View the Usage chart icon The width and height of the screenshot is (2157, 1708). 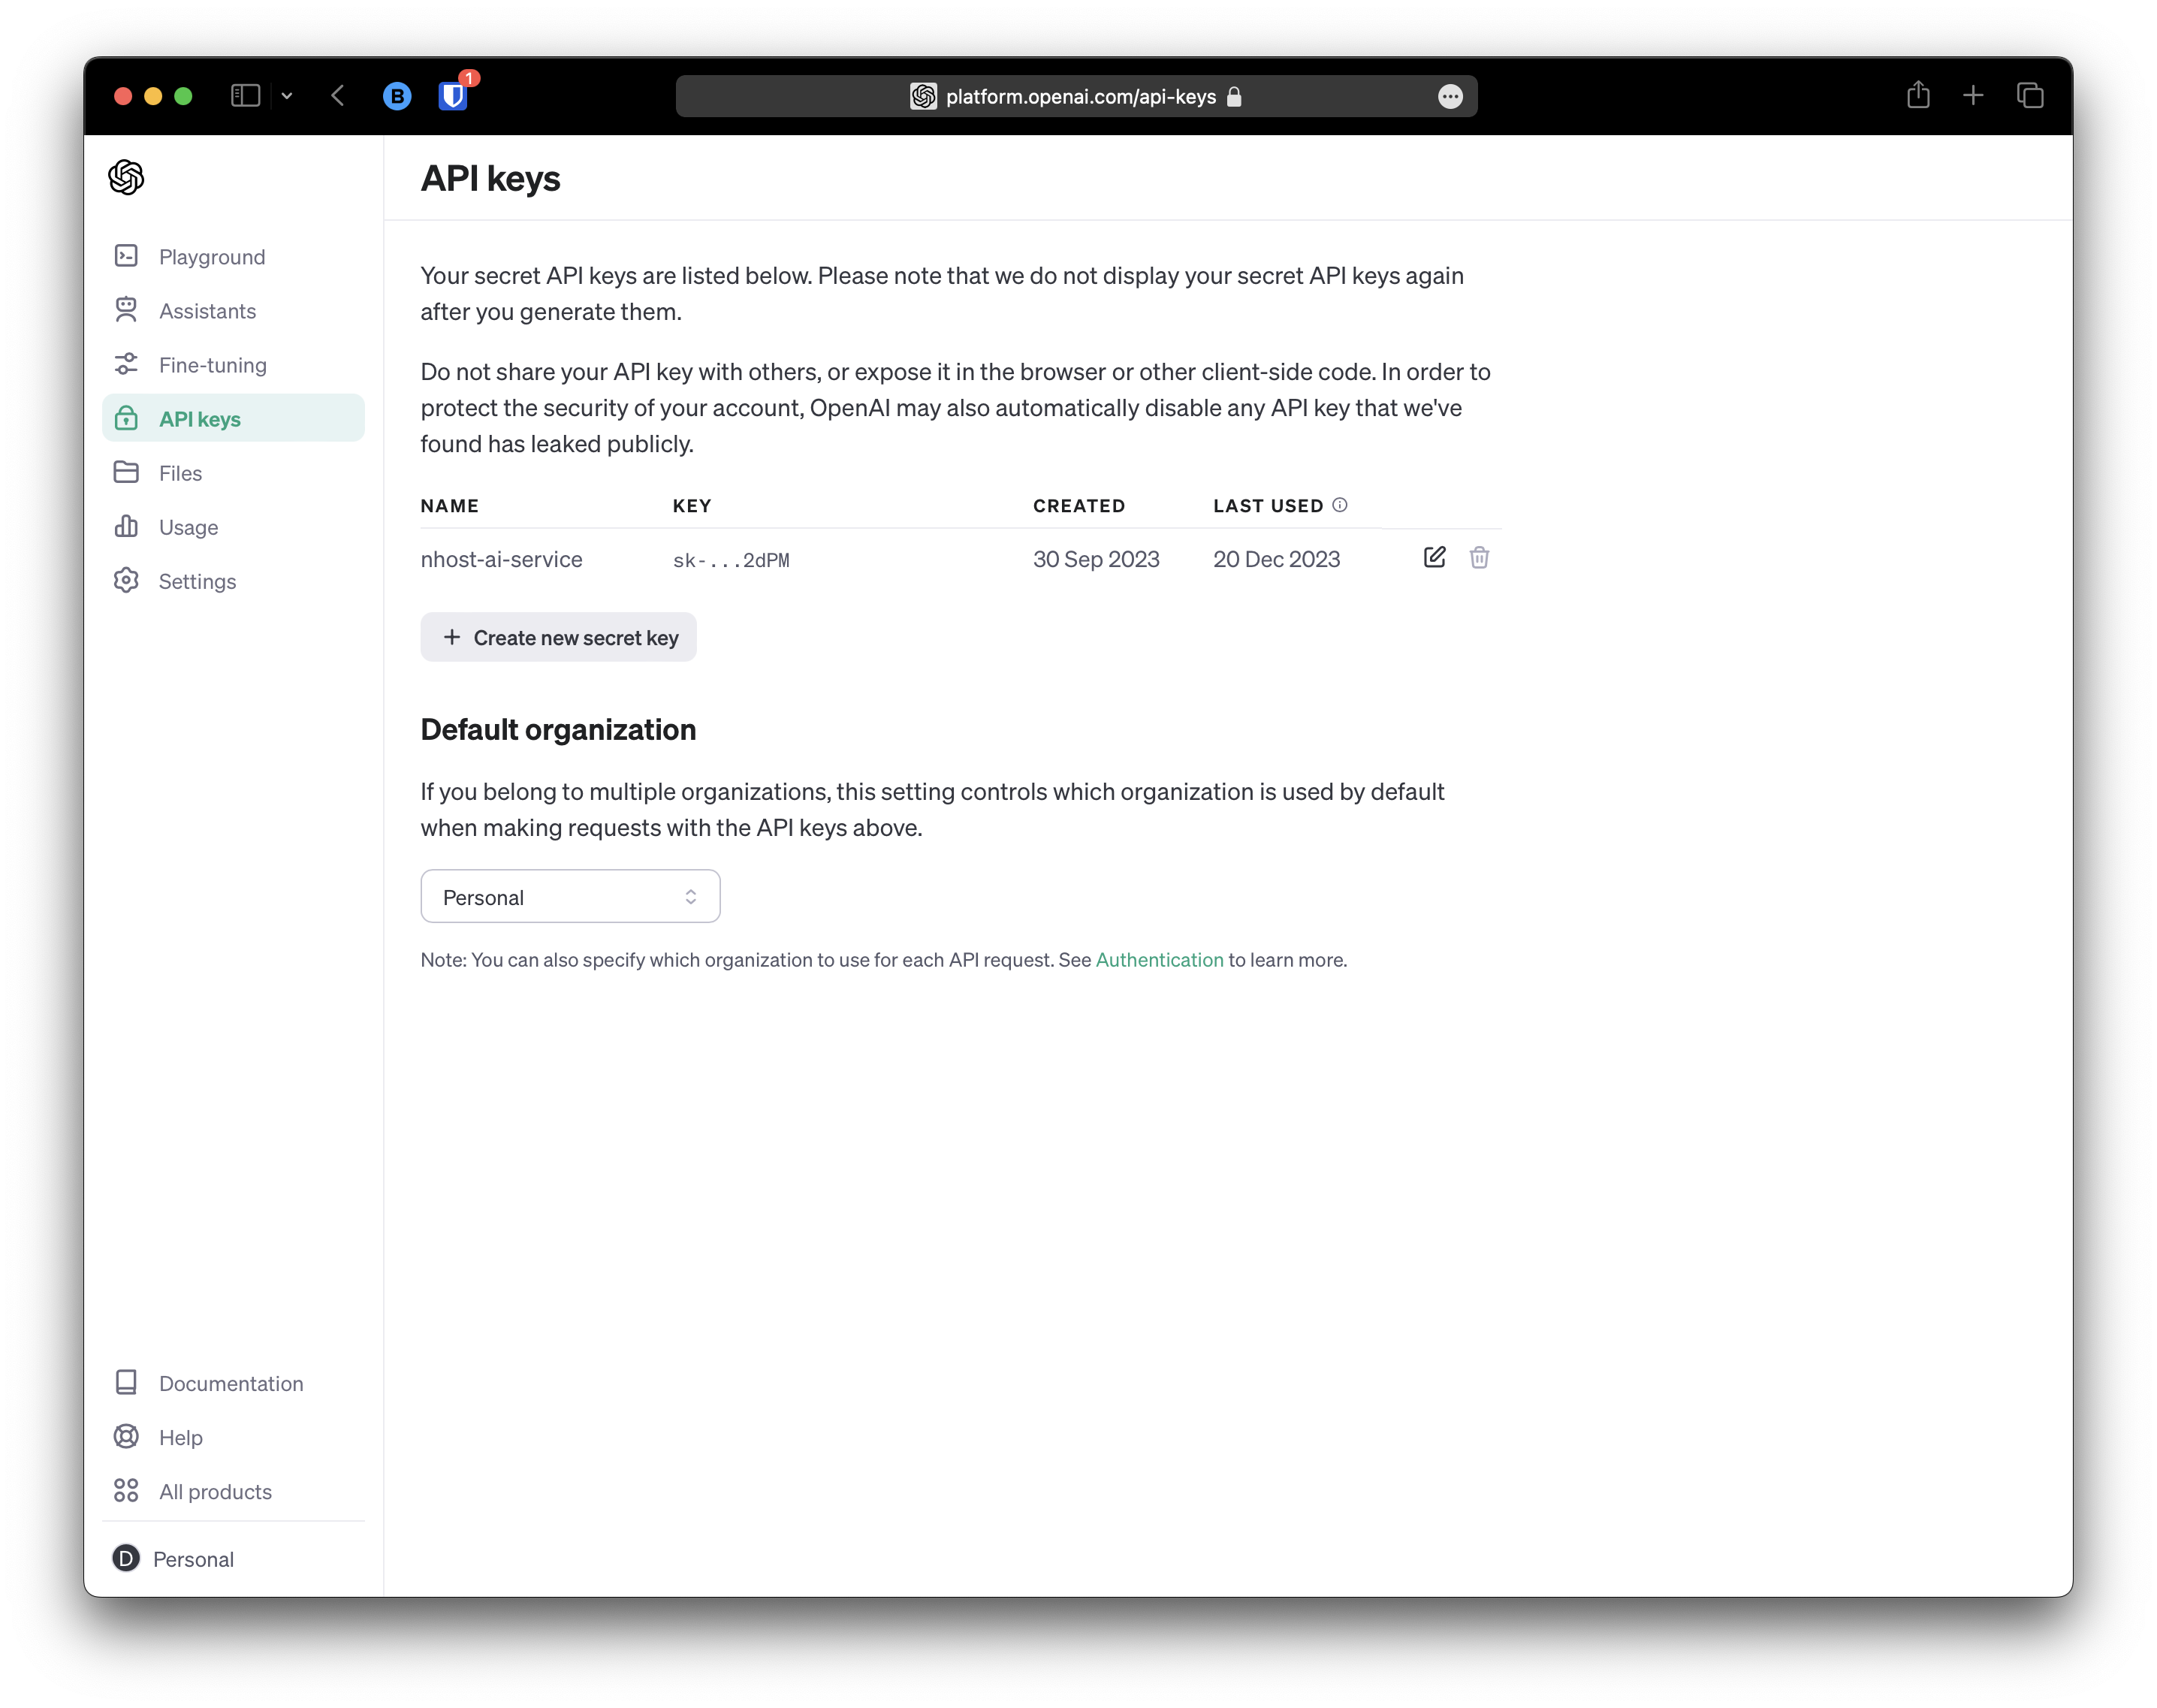(126, 526)
